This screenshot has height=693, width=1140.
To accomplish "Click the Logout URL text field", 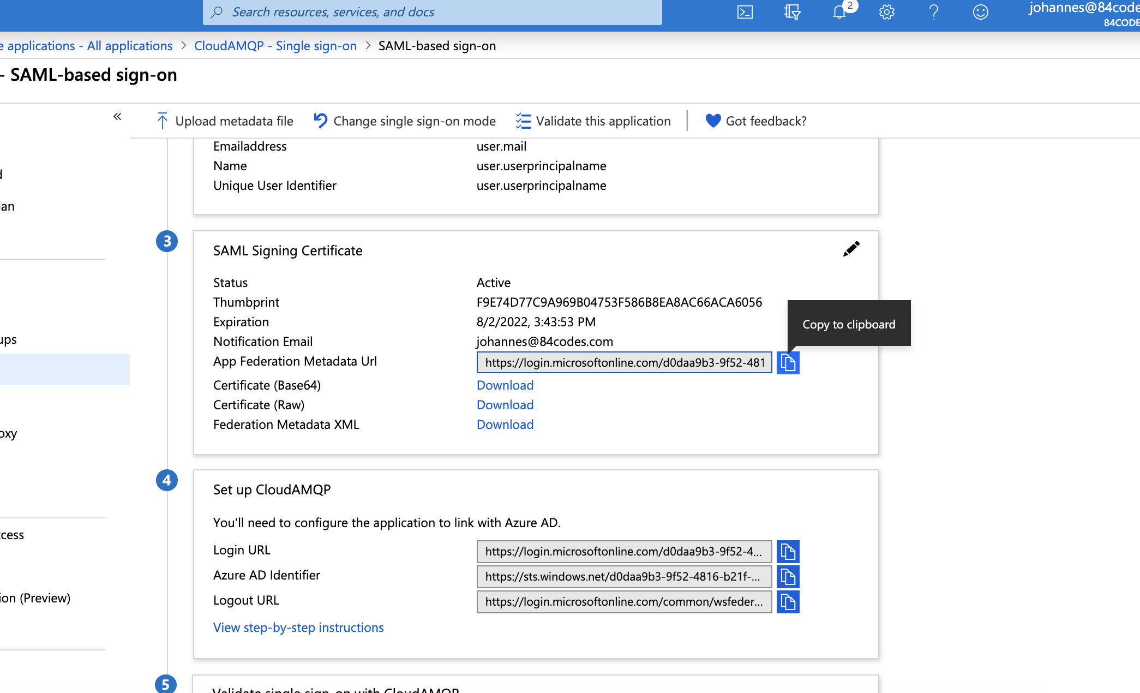I will (625, 602).
